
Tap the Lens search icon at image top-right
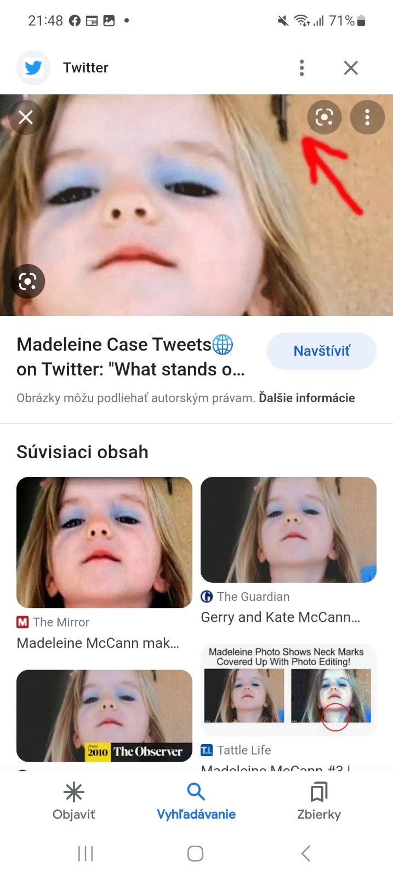coord(324,117)
